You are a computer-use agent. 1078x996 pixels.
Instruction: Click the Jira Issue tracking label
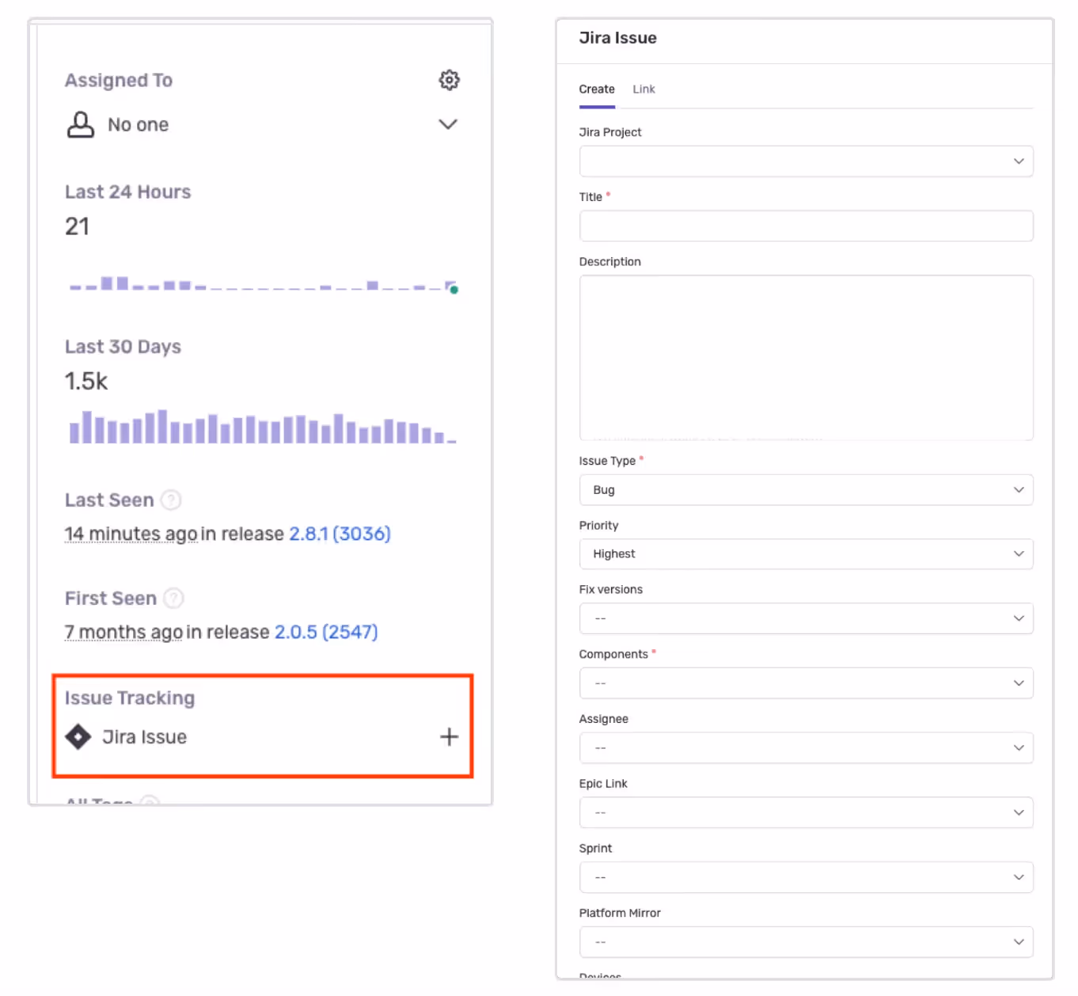coord(145,737)
